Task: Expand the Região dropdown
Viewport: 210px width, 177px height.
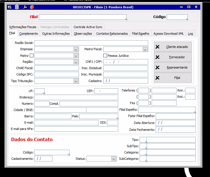Action: coord(76,62)
